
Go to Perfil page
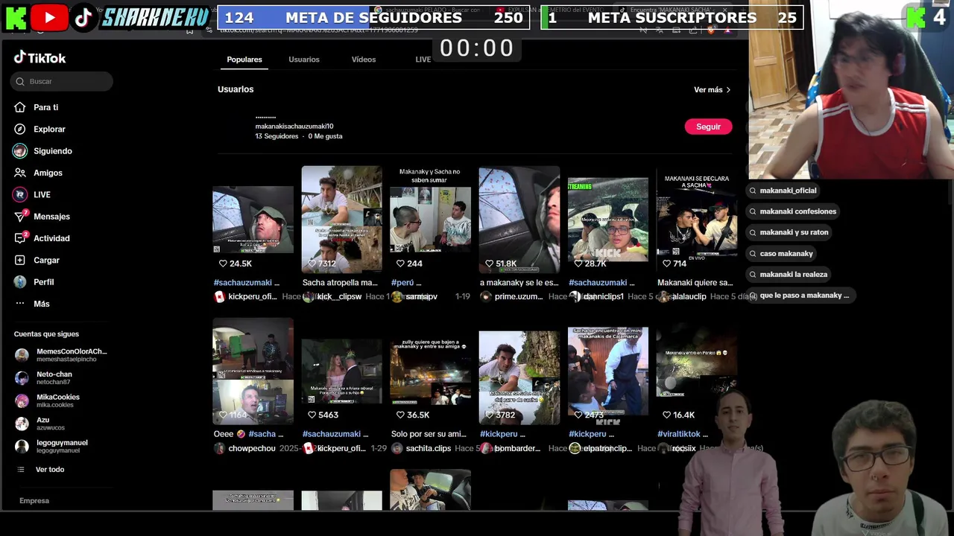click(x=43, y=282)
